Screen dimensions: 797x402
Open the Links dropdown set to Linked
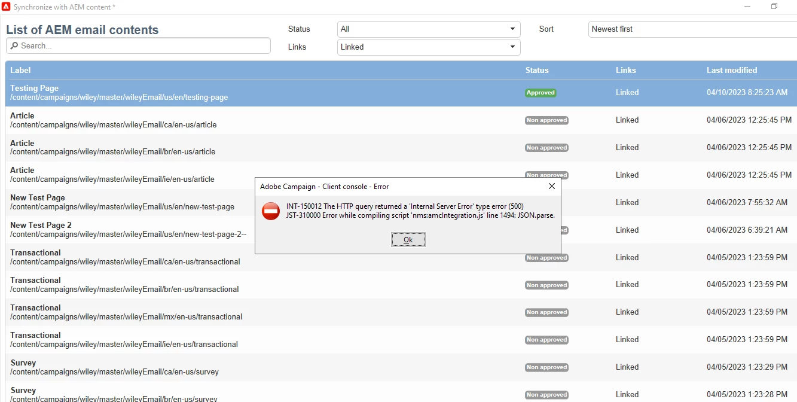[429, 47]
